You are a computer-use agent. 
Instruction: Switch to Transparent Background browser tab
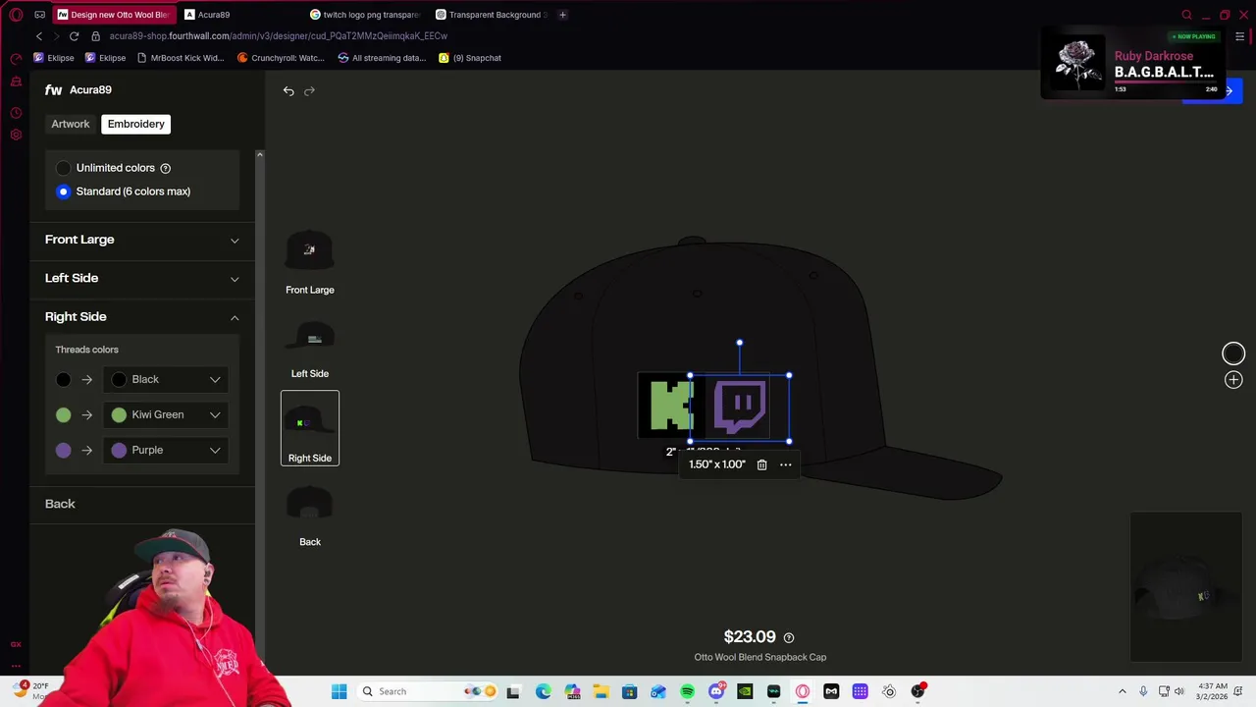point(491,15)
